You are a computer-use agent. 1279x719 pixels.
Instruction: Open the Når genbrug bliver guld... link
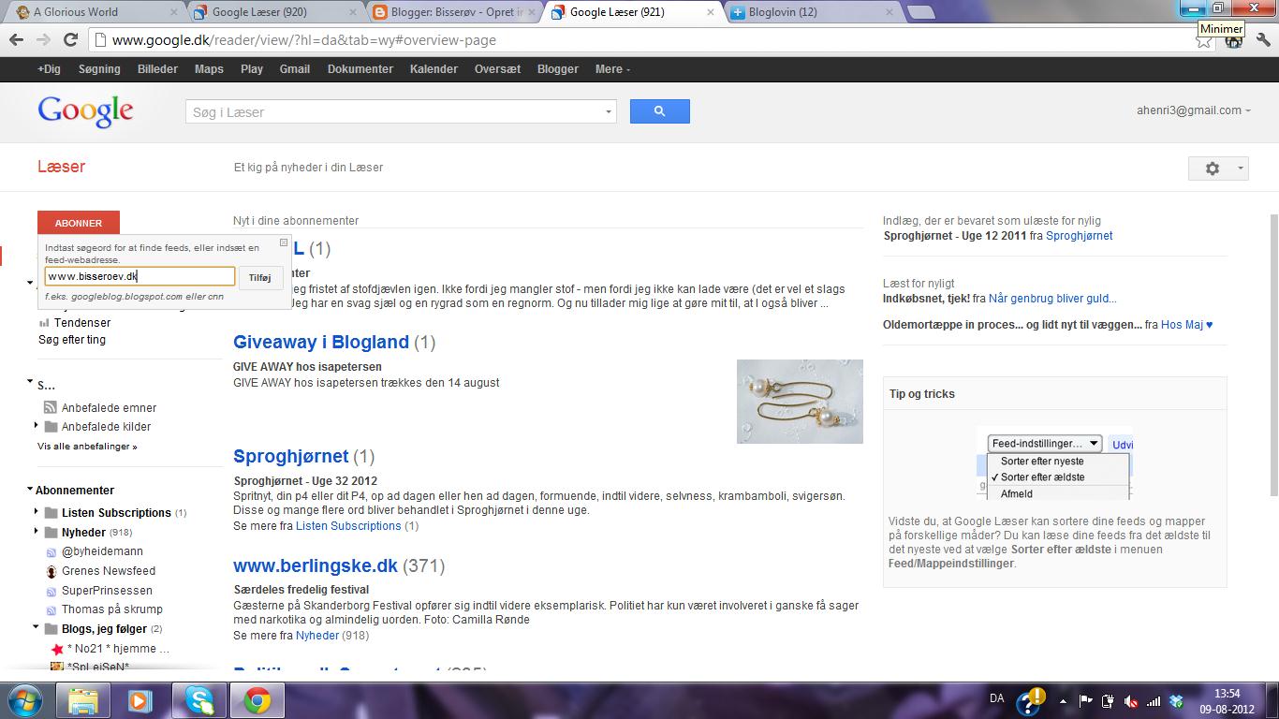pos(1052,299)
